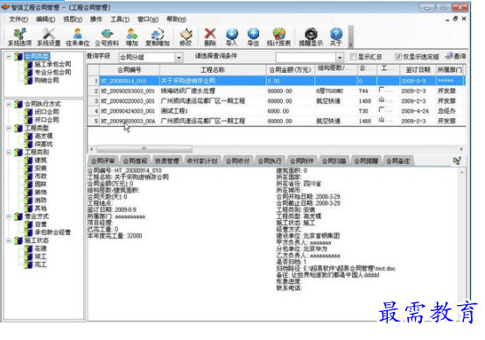Screen dimensions: 485x340
Task: Open 公司资料 toolbar icon
Action: point(107,37)
